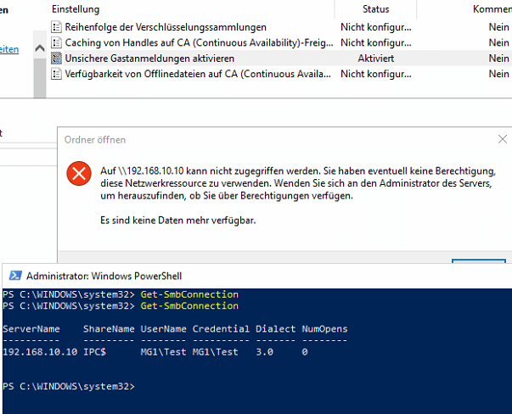This screenshot has height=414, width=512.
Task: Click the PowerShell window title icon
Action: coord(14,276)
